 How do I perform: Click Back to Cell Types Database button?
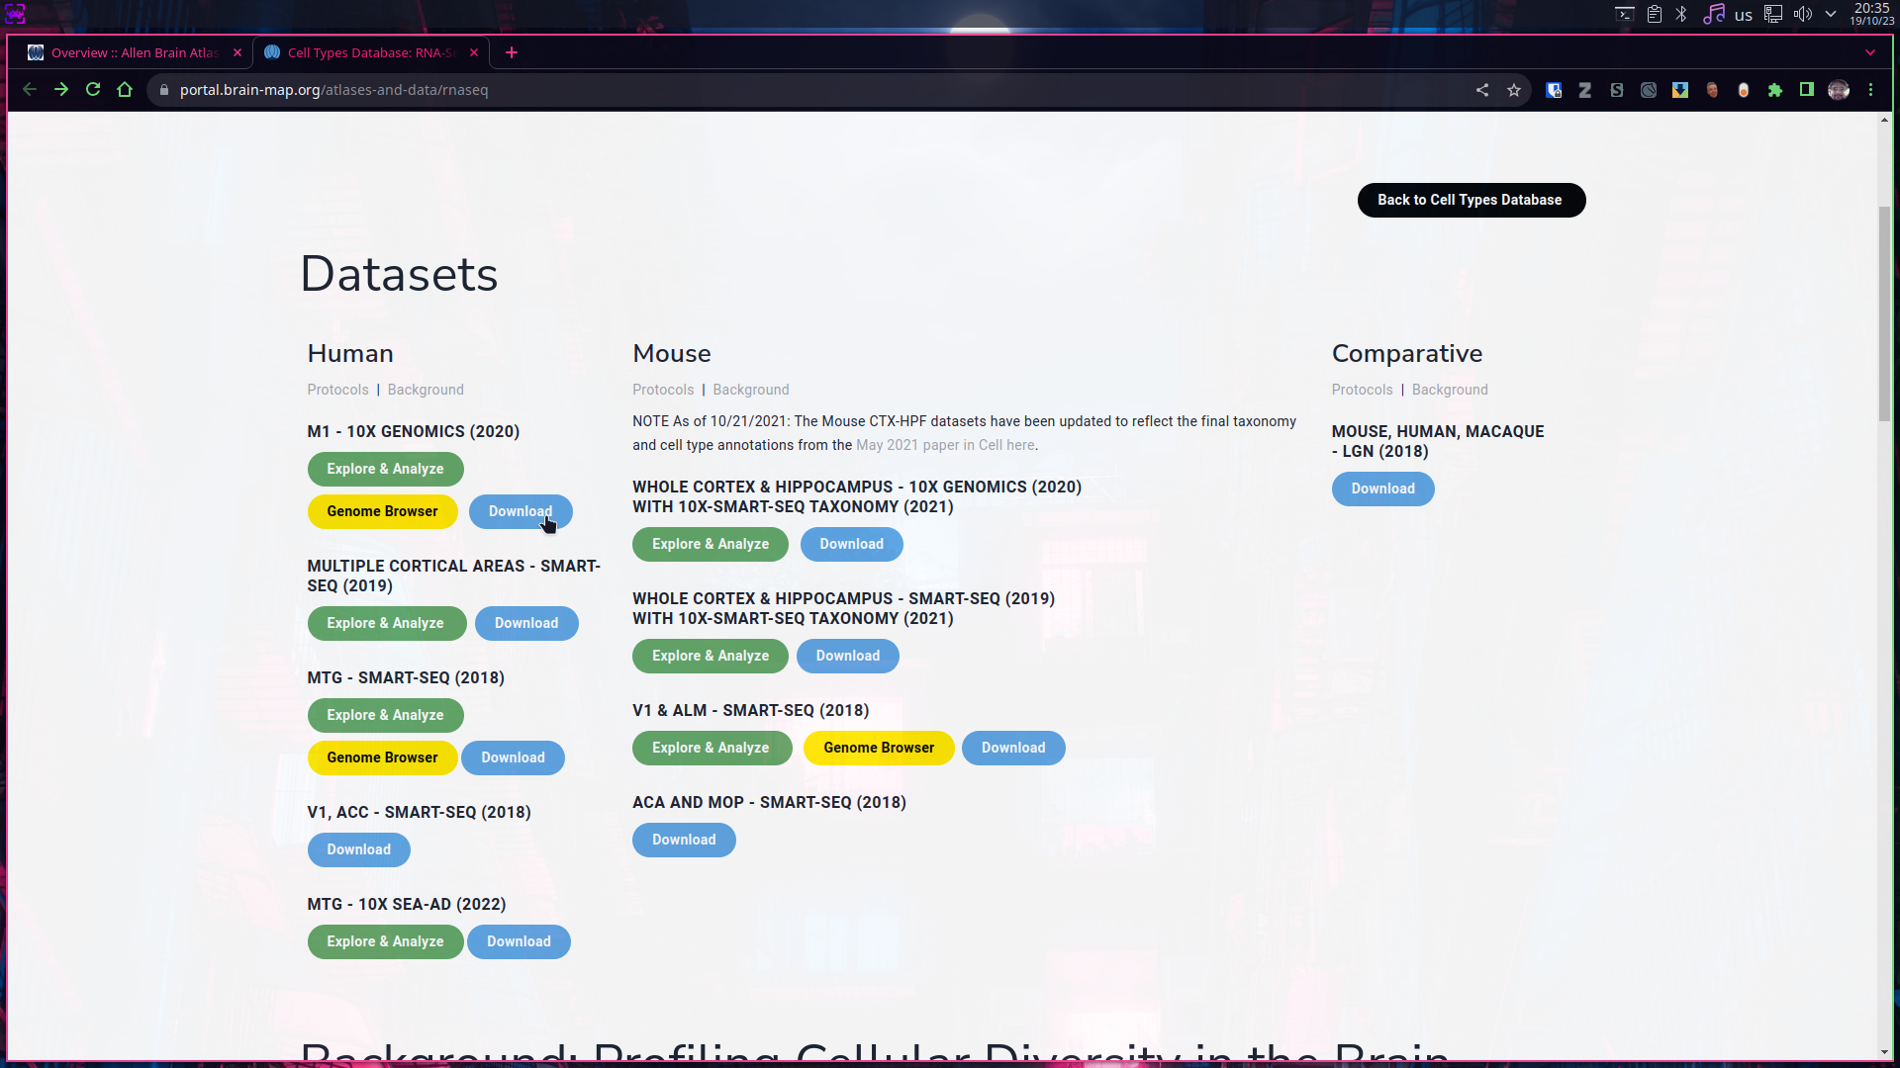coord(1471,200)
